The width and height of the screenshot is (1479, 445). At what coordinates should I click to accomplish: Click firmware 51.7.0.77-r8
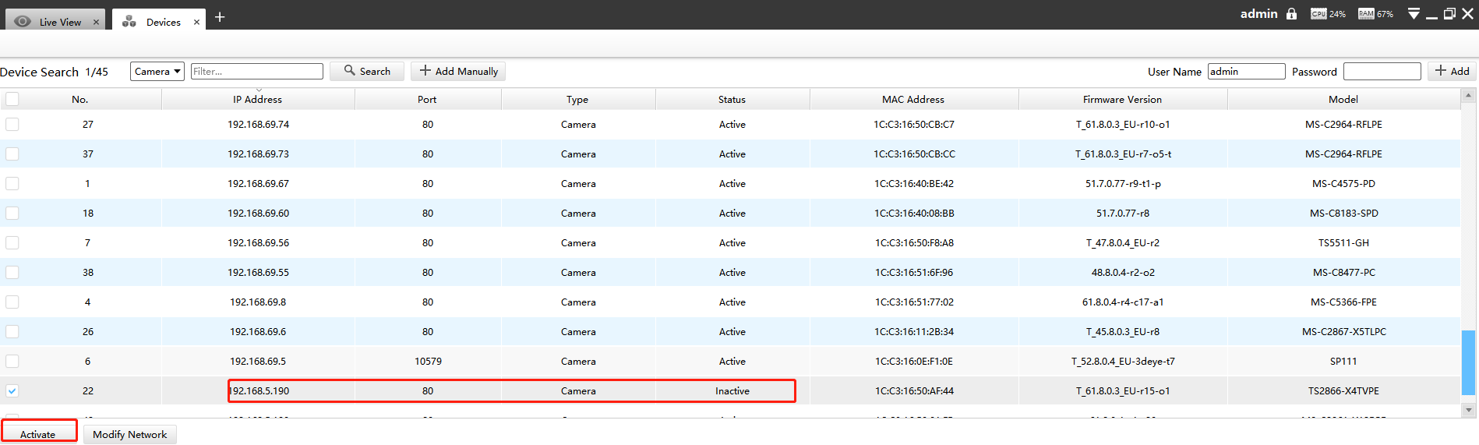coord(1123,213)
